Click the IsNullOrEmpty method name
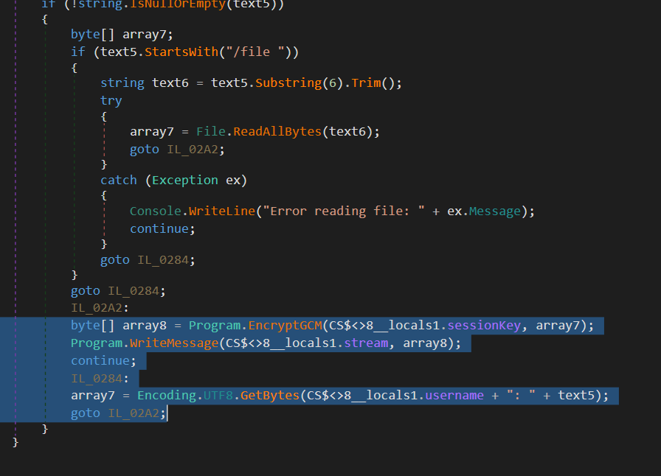 (178, 4)
